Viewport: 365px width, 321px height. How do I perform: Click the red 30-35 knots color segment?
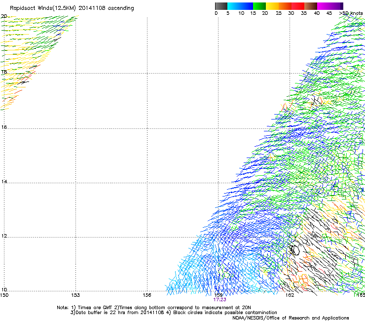[298, 6]
